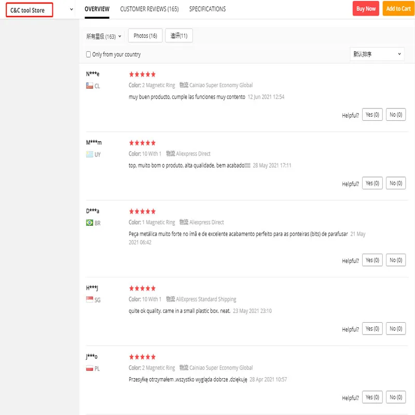Click the review text "quite ok quality. came in a small plastic box"
This screenshot has width=415, height=415.
pos(174,311)
